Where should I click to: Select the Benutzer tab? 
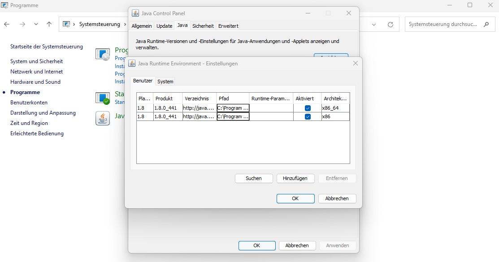[x=143, y=81]
